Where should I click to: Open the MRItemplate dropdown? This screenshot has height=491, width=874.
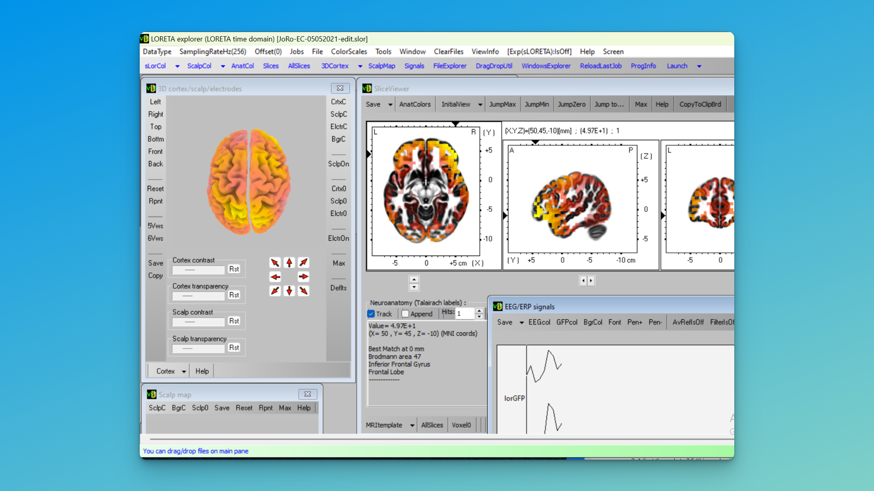click(412, 426)
